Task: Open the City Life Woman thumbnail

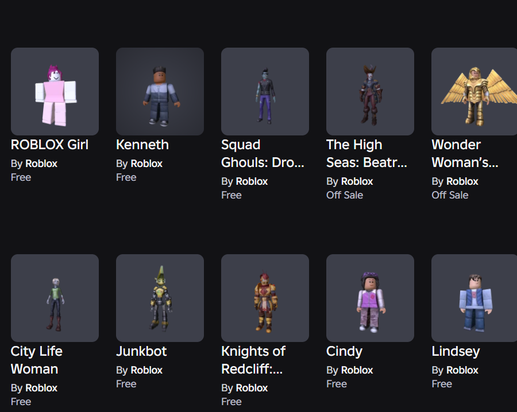Action: [55, 298]
